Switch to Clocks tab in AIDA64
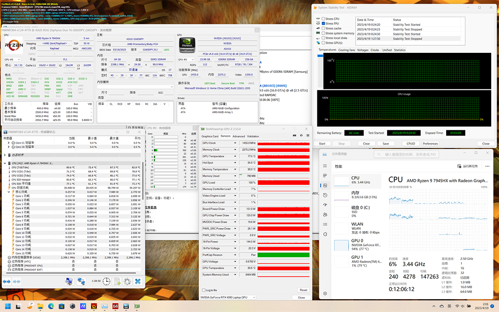This screenshot has height=312, width=499. tap(375, 50)
